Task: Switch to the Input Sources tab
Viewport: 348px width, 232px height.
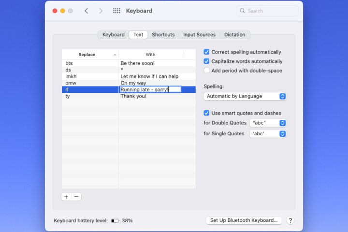Action: tap(199, 35)
